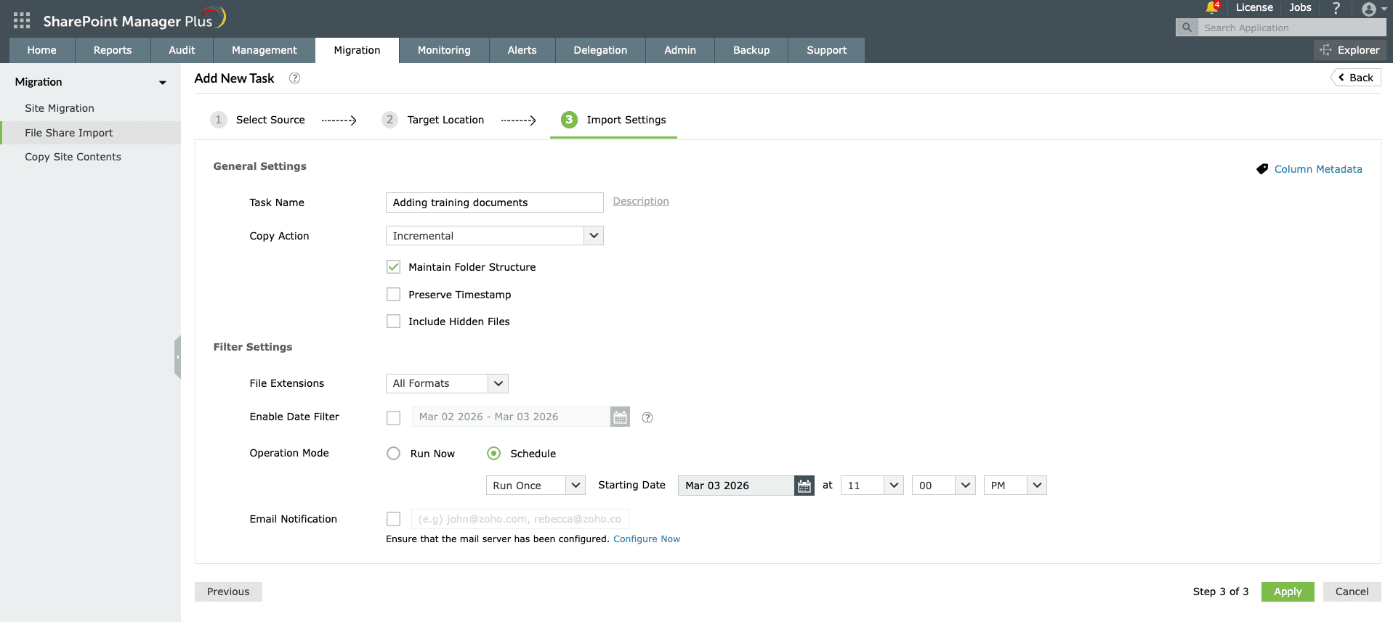Open the Column Metadata link
Viewport: 1393px width, 622px height.
1318,169
